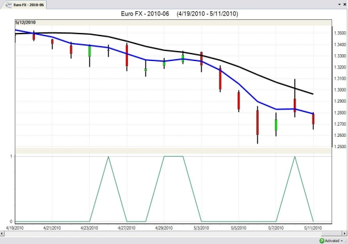Click the 1.3500 price axis label
The width and height of the screenshot is (348, 244).
[340, 33]
